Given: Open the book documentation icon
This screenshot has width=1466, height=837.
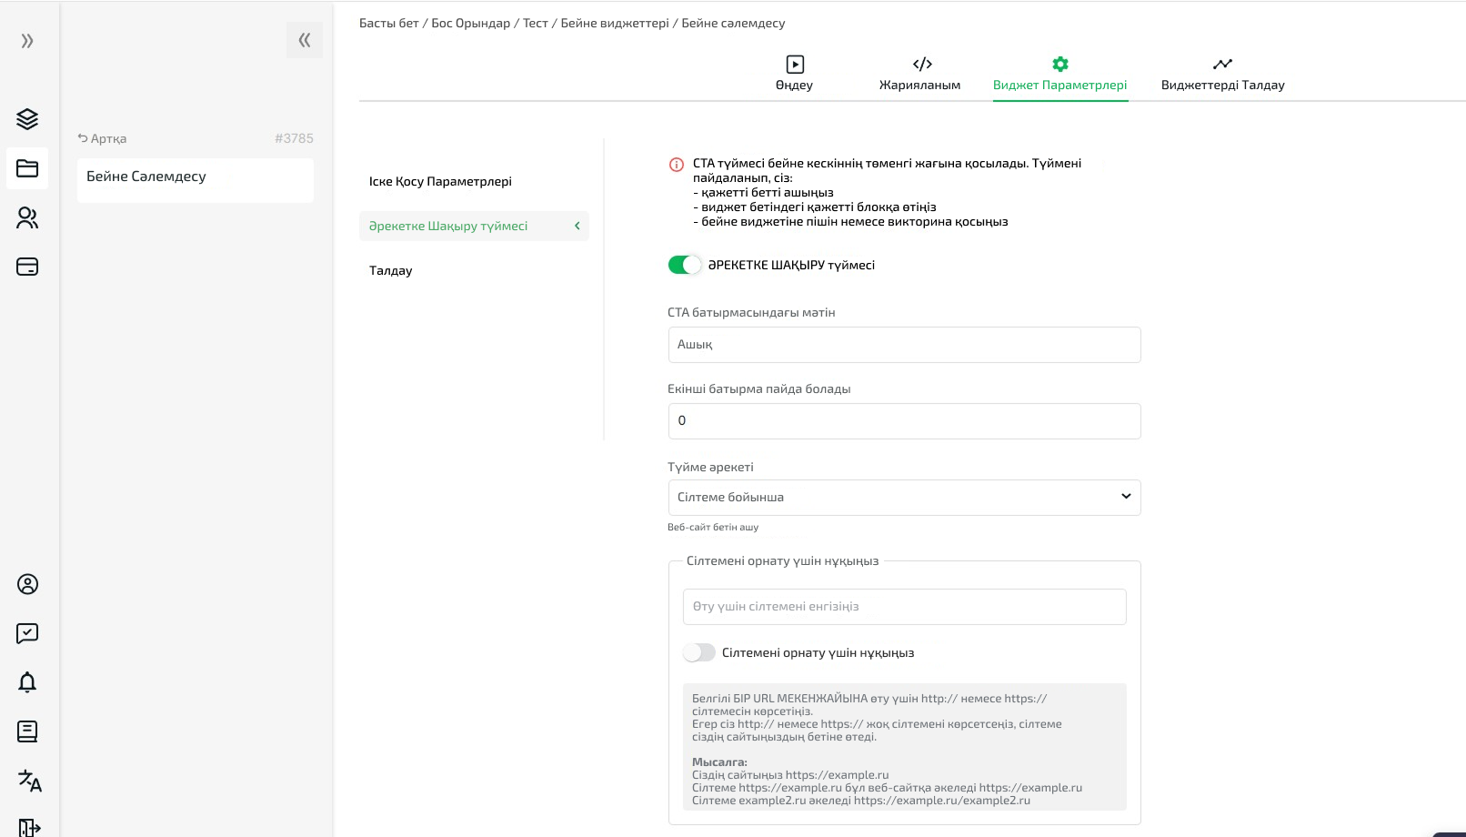Looking at the screenshot, I should coord(27,731).
